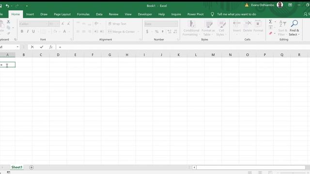Click in the formula bar
Image resolution: width=310 pixels, height=174 pixels.
[183, 47]
